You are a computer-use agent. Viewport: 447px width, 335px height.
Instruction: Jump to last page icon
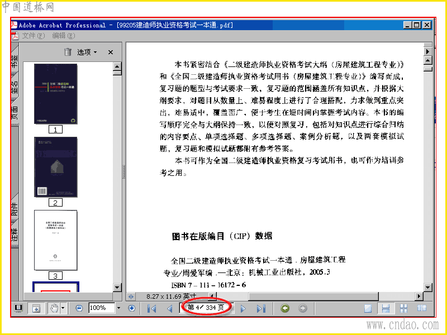coord(261,309)
